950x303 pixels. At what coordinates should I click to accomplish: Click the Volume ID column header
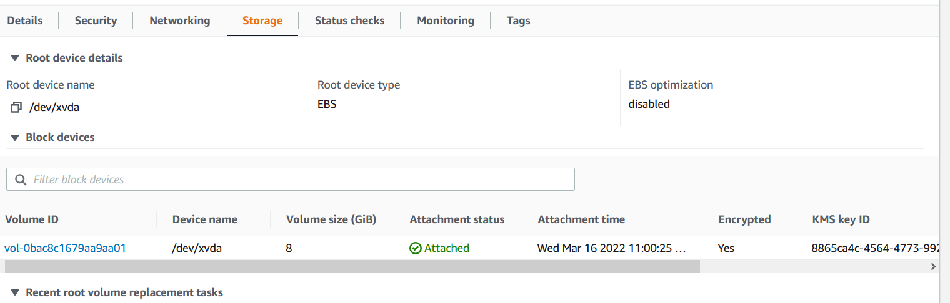(32, 219)
